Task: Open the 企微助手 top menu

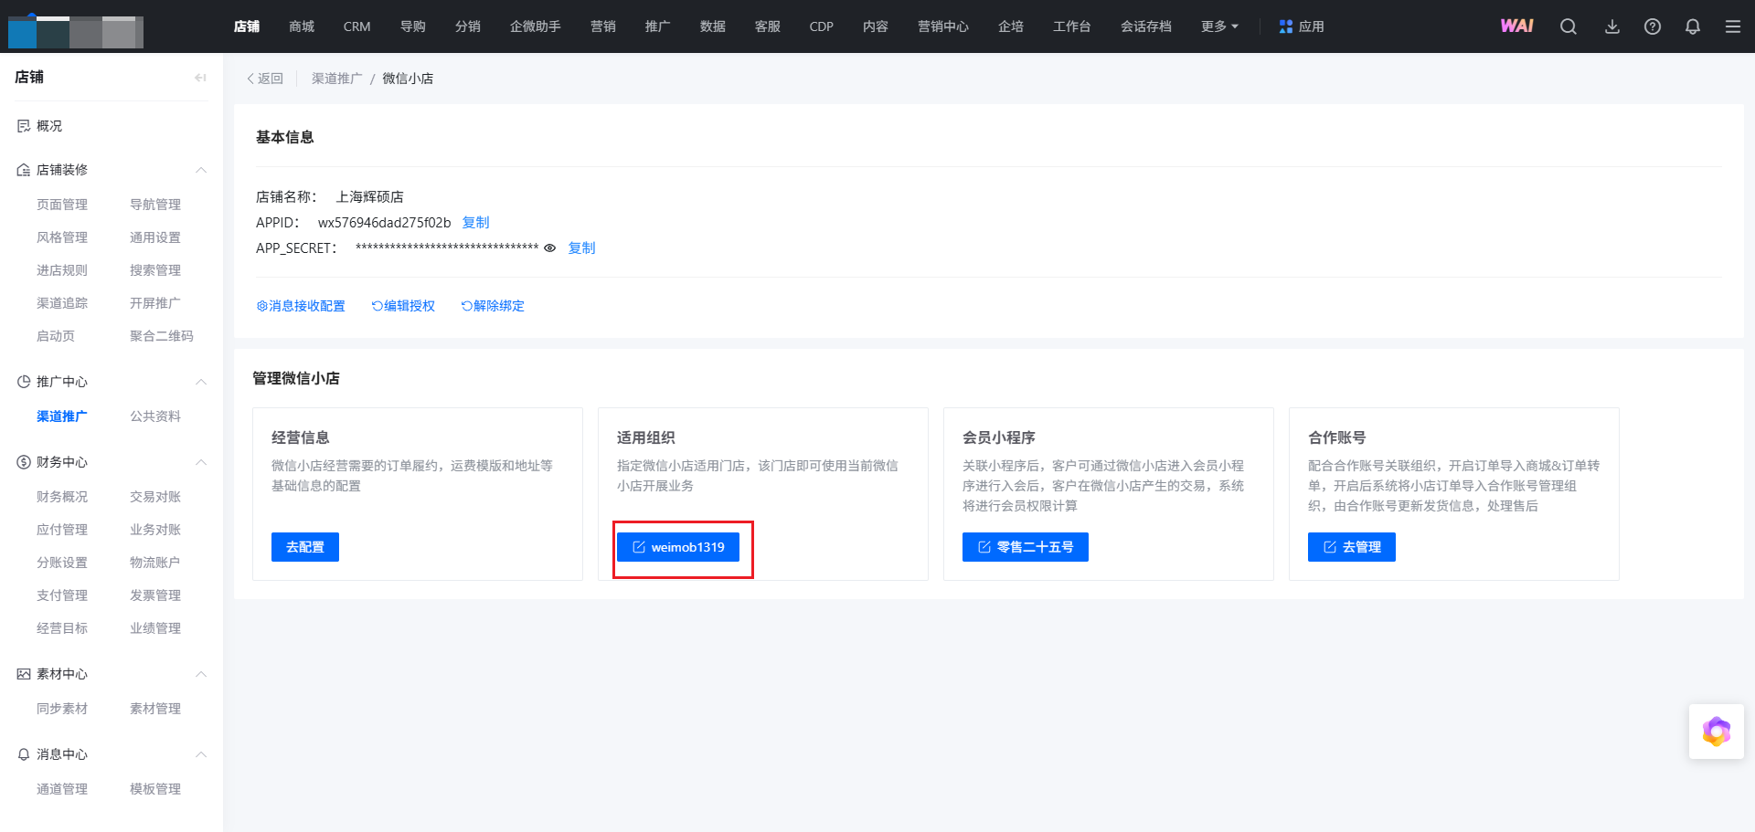Action: coord(536,26)
